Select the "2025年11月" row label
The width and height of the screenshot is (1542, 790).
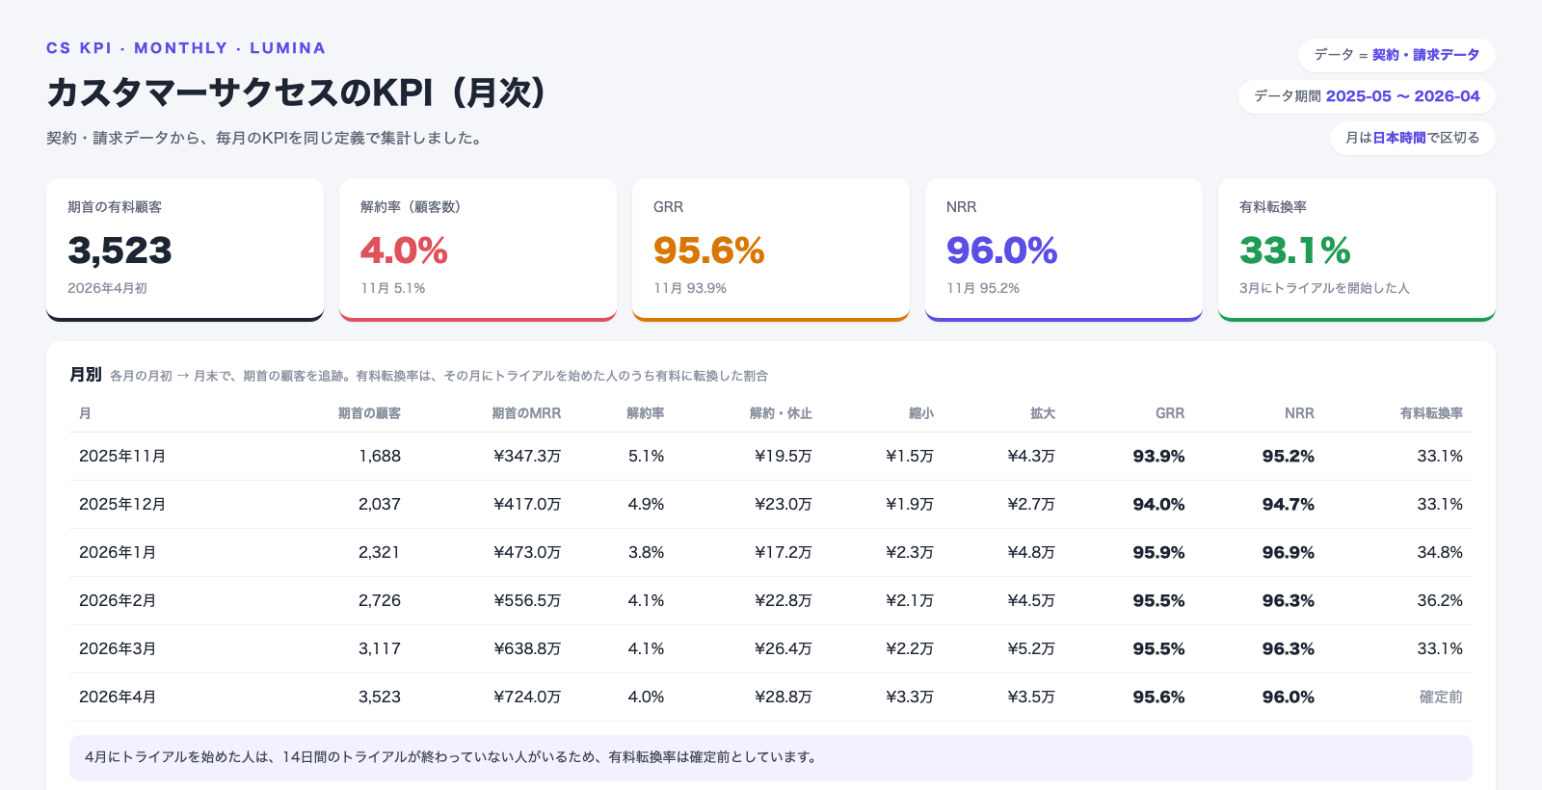pyautogui.click(x=122, y=456)
